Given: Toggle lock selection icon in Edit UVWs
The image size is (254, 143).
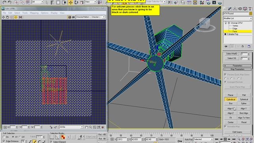Looking at the screenshot, I should pyautogui.click(x=51, y=127).
